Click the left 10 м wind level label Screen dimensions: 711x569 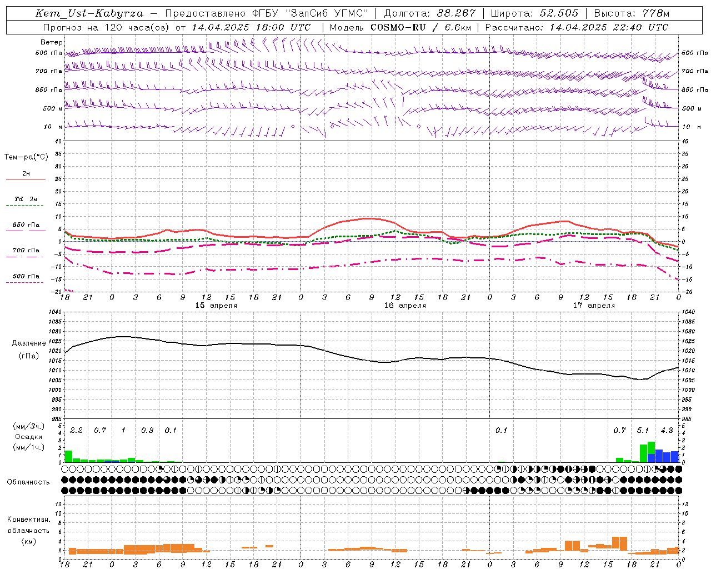(53, 127)
